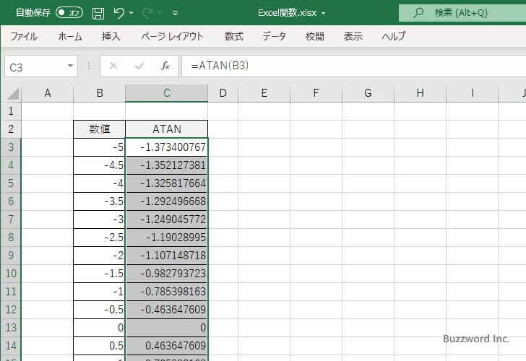The image size is (526, 361).
Task: Open the 挿入 tab
Action: (x=111, y=36)
